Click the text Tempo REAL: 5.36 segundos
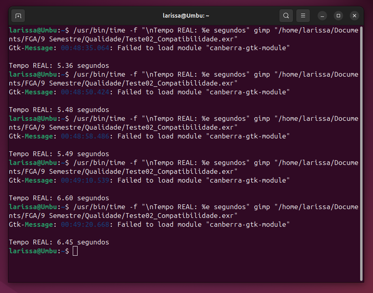373x293 pixels. [59, 65]
